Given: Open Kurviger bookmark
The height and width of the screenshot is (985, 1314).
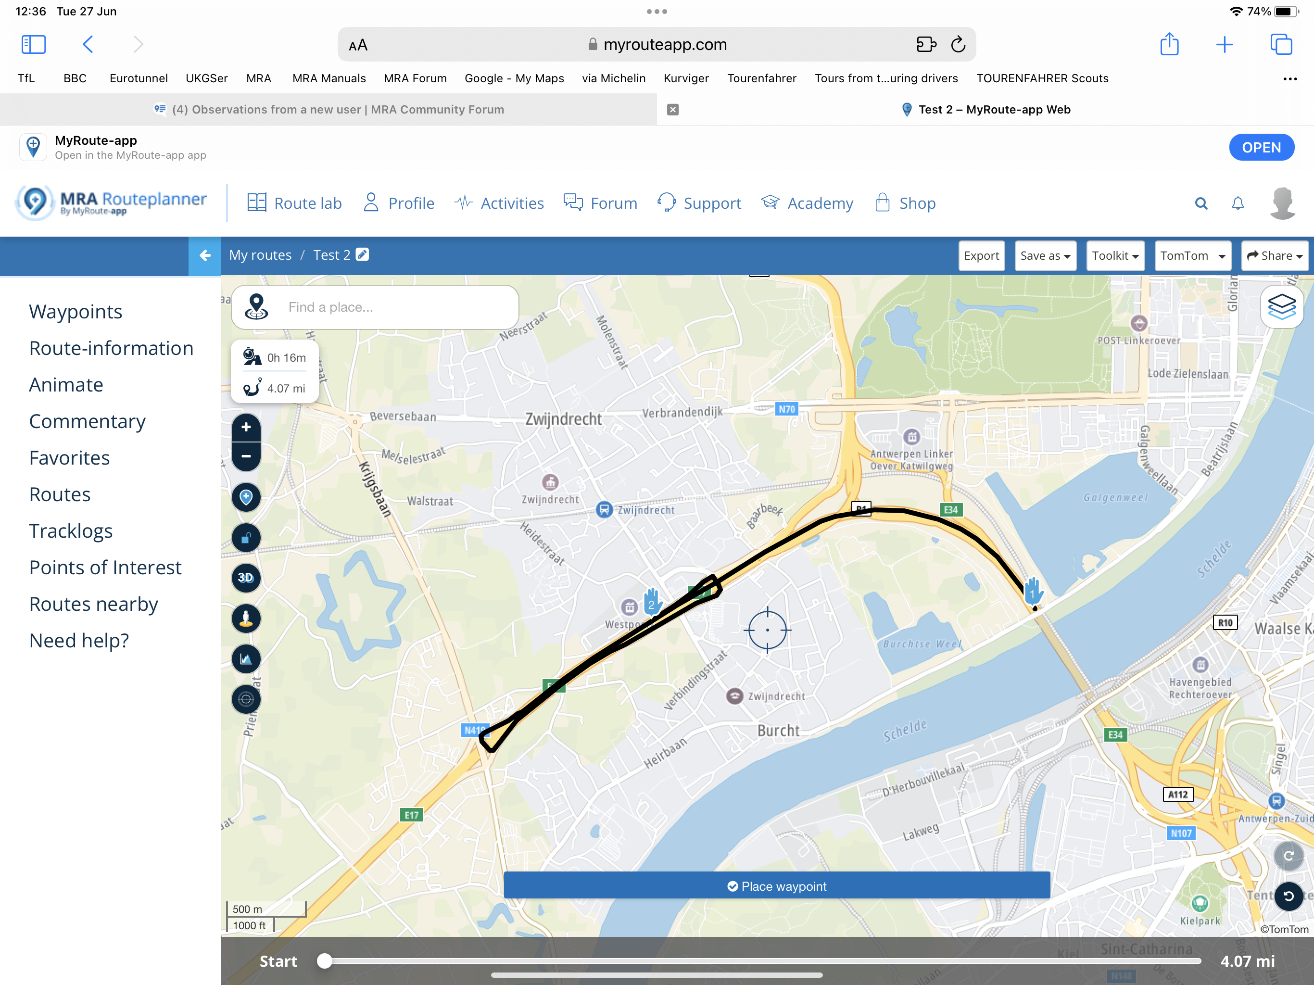Looking at the screenshot, I should tap(686, 78).
